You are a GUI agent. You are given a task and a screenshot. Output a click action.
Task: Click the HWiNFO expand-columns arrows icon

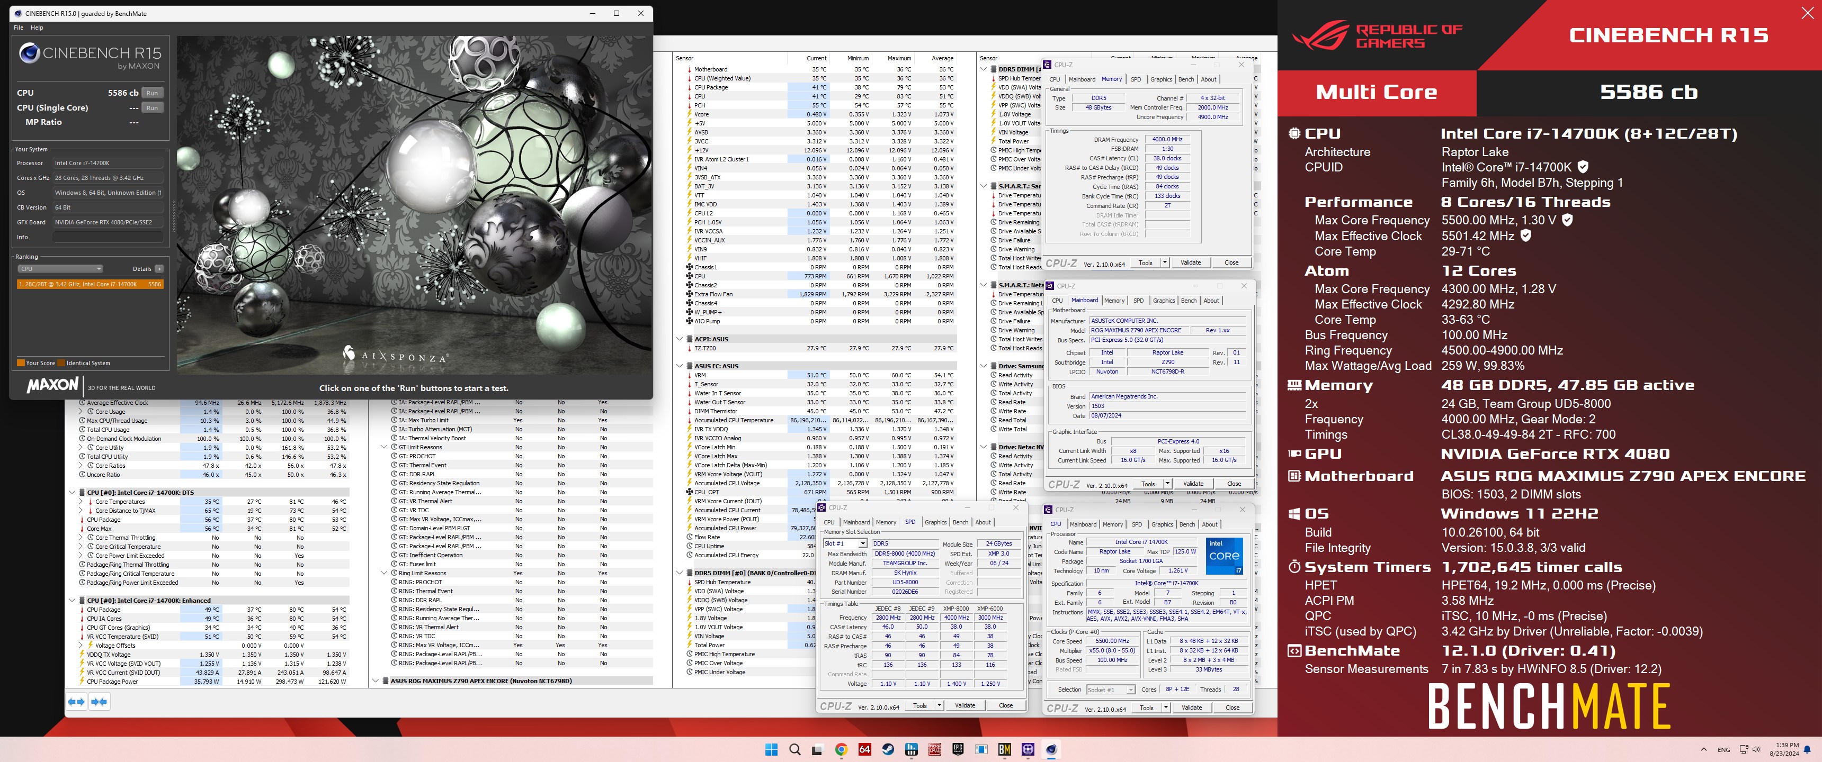coord(76,701)
